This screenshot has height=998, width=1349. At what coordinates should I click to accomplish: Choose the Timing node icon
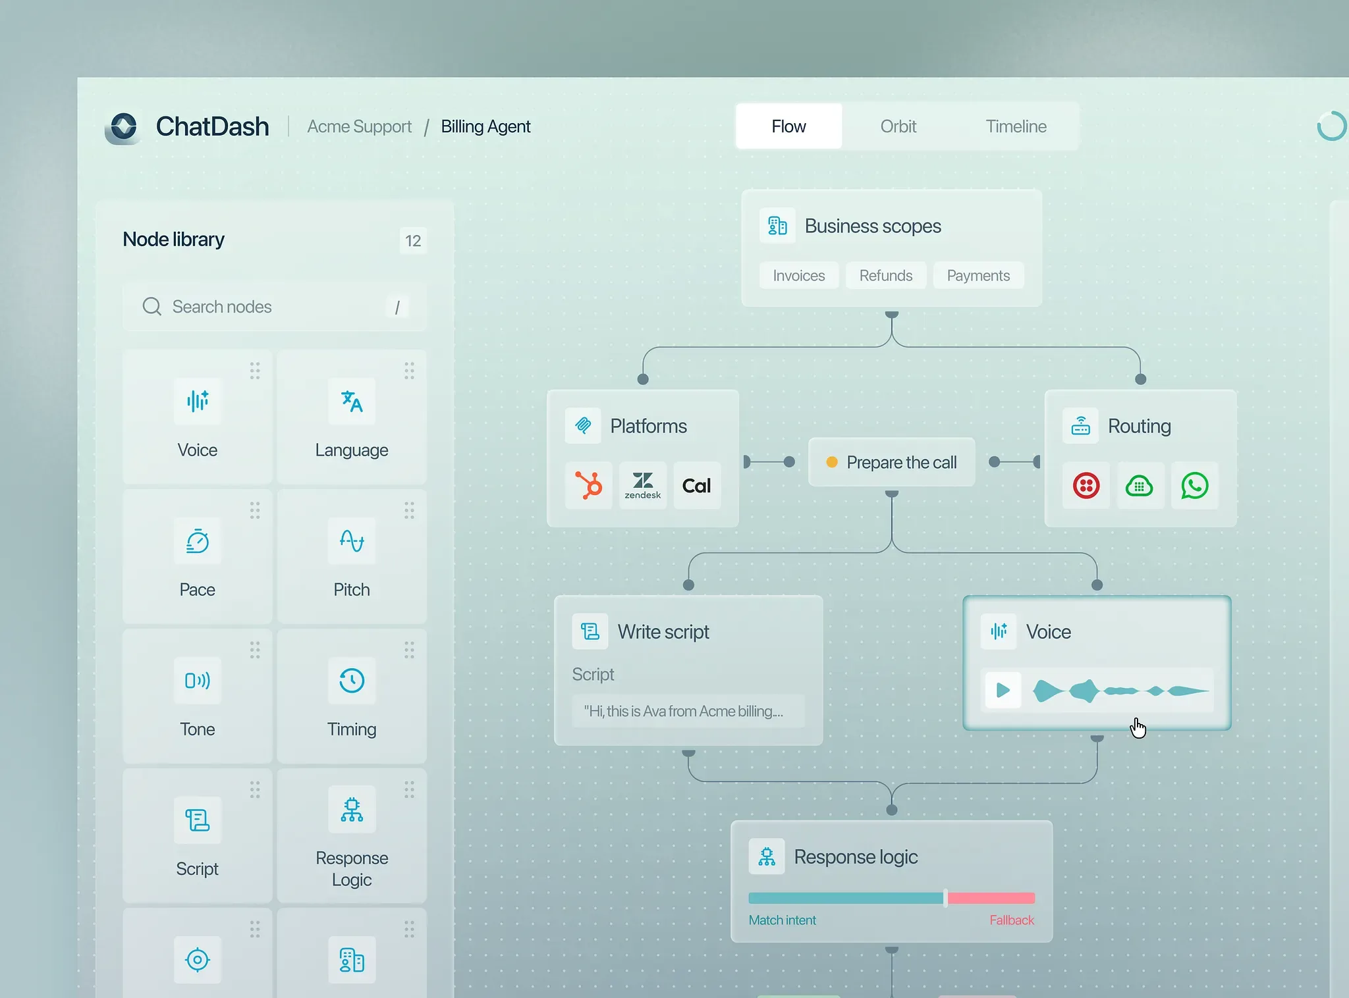(352, 680)
